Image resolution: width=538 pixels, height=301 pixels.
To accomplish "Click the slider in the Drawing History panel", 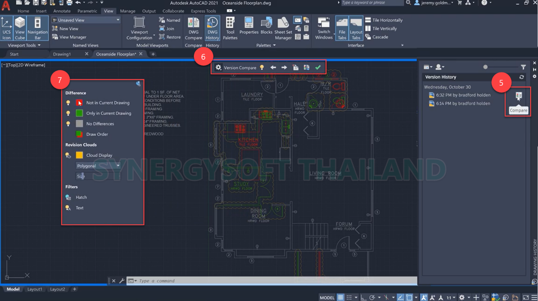I will [x=486, y=67].
